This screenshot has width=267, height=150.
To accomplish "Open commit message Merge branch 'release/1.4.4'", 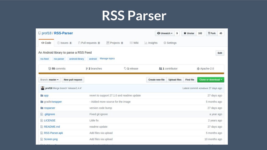I will pos(67,88).
